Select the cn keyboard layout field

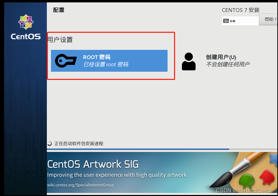coord(240,21)
